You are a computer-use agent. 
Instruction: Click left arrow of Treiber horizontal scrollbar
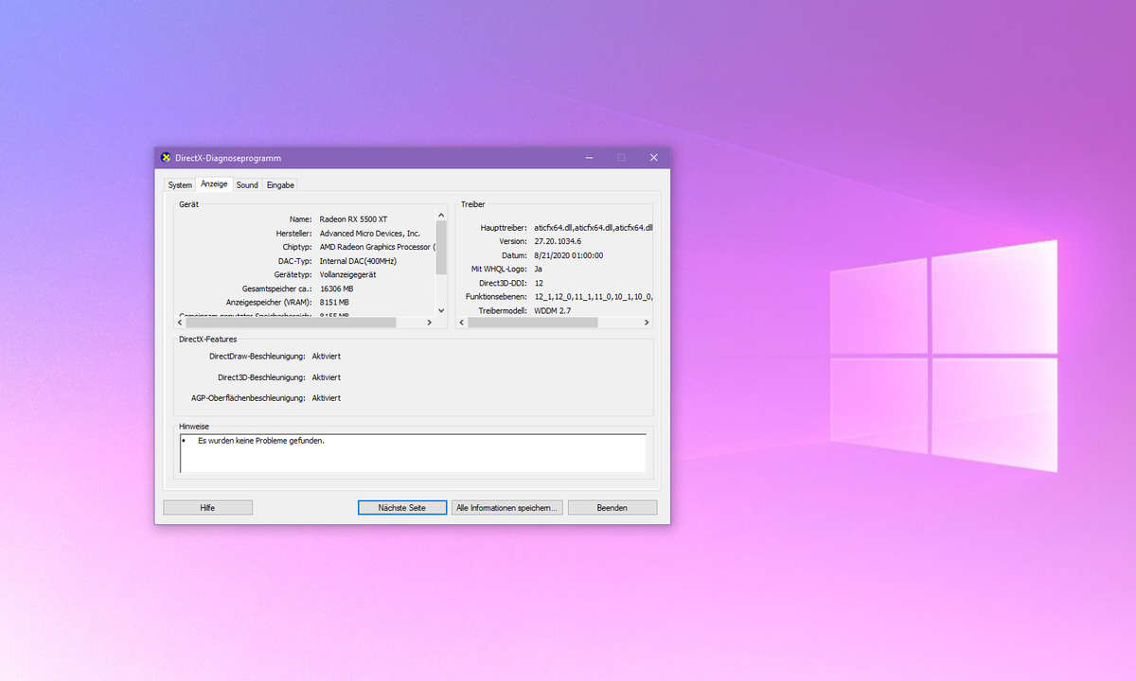pyautogui.click(x=462, y=323)
